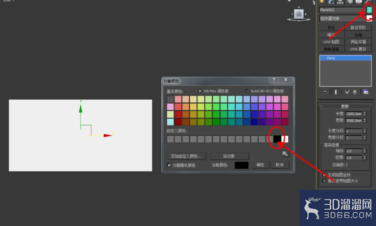Enable the 真实世界贴图大小 checkbox
Viewport: 376px width, 226px height.
[x=325, y=181]
